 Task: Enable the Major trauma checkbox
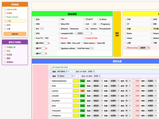tap(5, 17)
